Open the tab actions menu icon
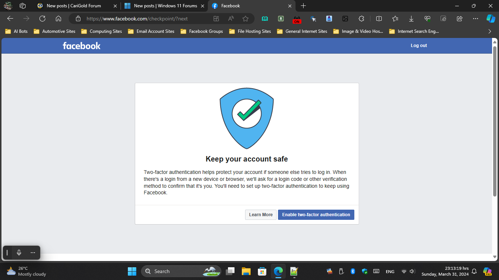 [x=23, y=6]
